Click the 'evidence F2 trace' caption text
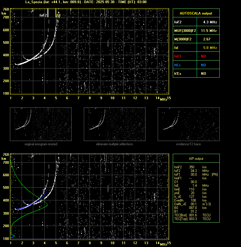Image resolution: width=241 pixels, height=247 pixels. (188, 144)
